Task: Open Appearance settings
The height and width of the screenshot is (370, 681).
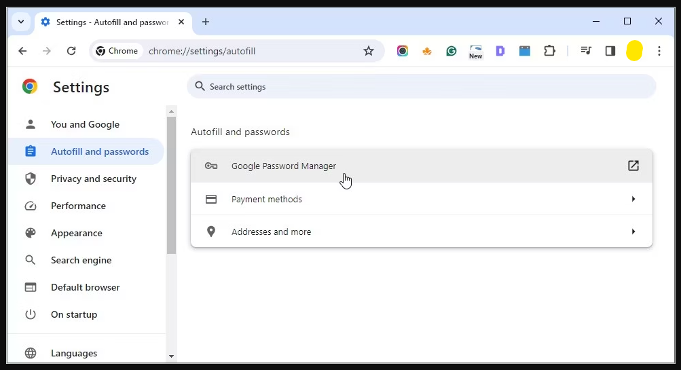Action: point(85,234)
